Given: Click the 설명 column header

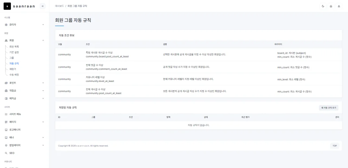Looking at the screenshot, I should pyautogui.click(x=165, y=44).
